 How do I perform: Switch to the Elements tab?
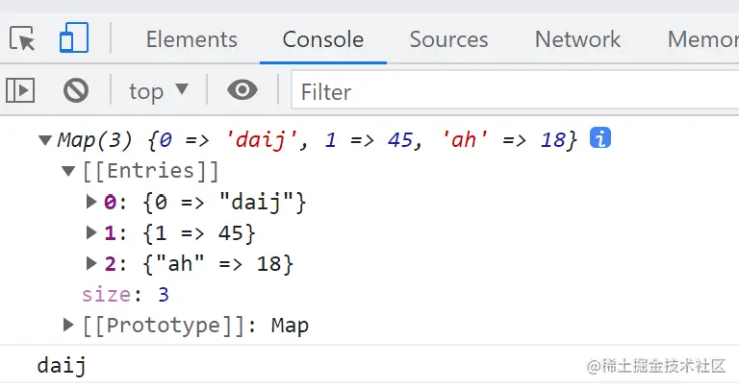pyautogui.click(x=191, y=39)
